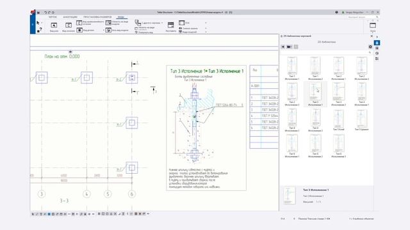The width and height of the screenshot is (410, 230).
Task: Expand the С другого чертежа dropdown arrow
Action: (x=162, y=23)
